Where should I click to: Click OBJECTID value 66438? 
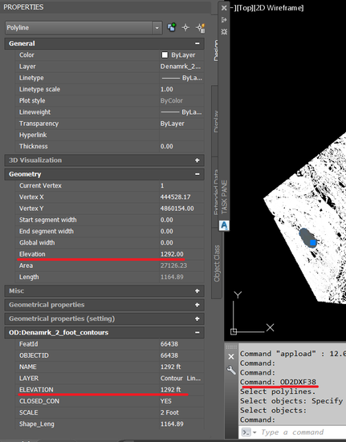pyautogui.click(x=181, y=355)
